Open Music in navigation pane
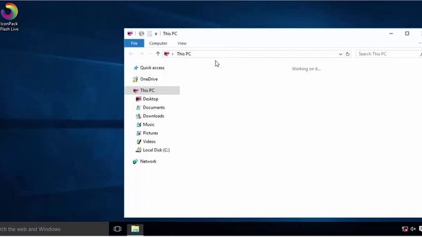This screenshot has width=422, height=237. pyautogui.click(x=148, y=124)
